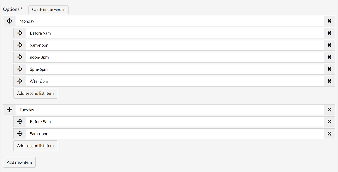Click the drag handle next to Tuesday
Viewport: 338px width, 172px height.
[9, 109]
